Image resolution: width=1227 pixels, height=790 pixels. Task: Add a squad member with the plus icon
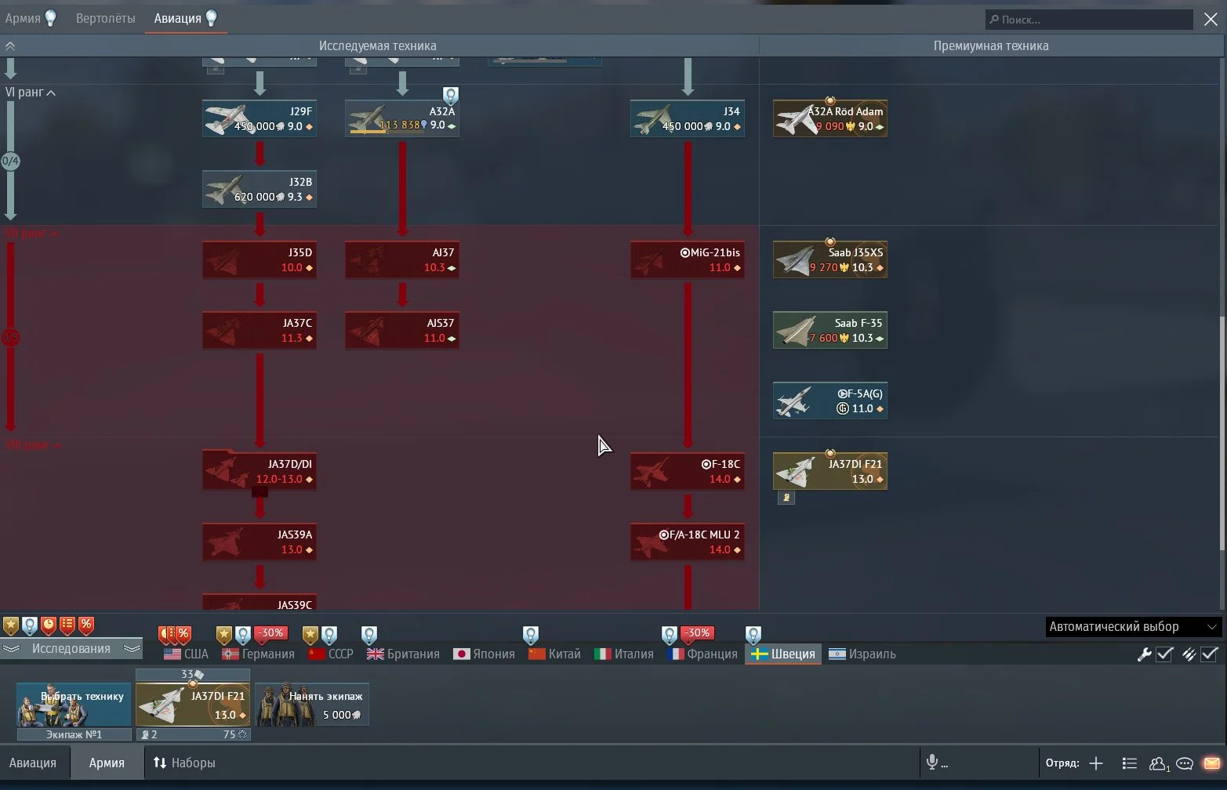[1096, 763]
